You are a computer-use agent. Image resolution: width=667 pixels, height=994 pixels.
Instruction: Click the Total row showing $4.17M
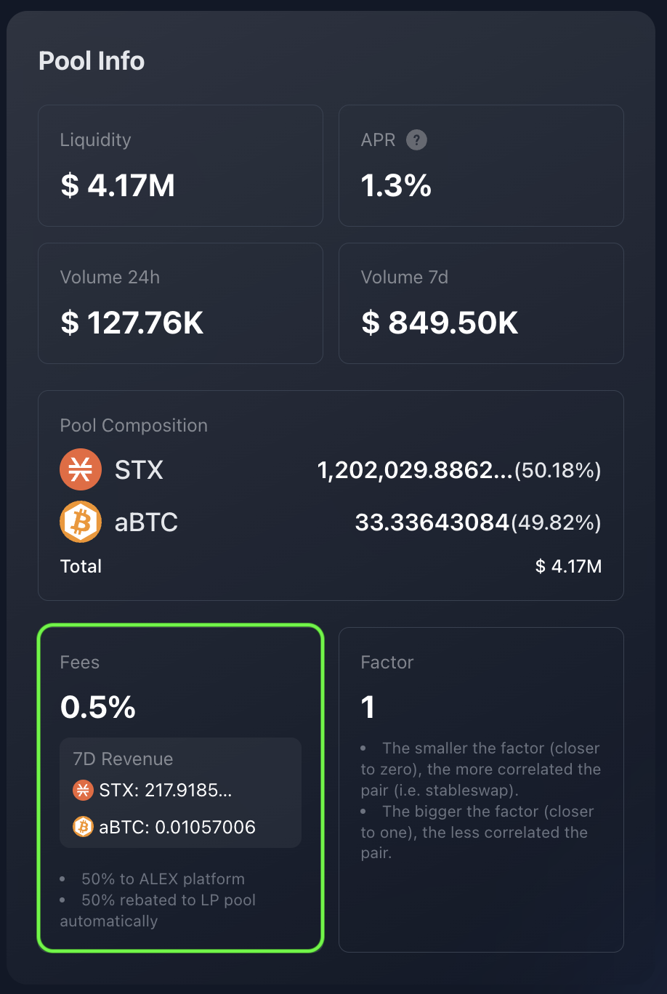331,566
